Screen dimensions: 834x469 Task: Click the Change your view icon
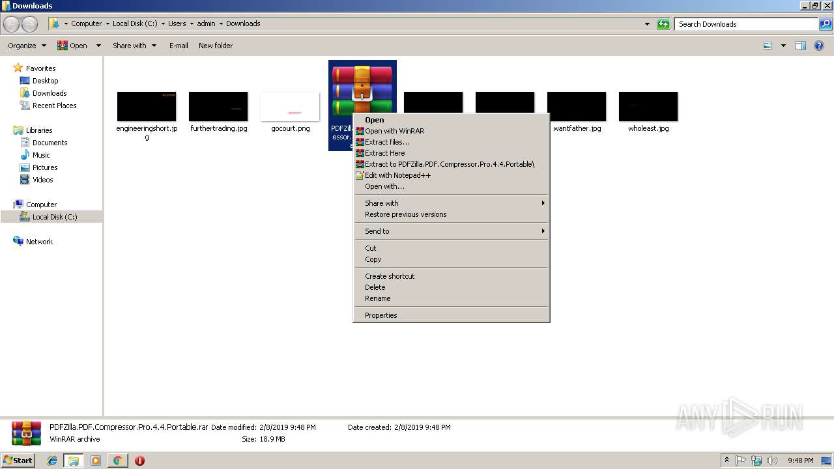tap(768, 46)
